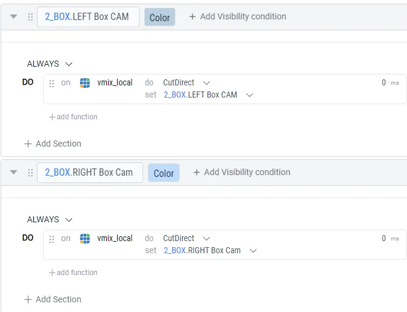Screen dimensions: 407x312
Task: Open the Color swatch for 2_BOX.RIGHT Box Cam
Action: 164,173
